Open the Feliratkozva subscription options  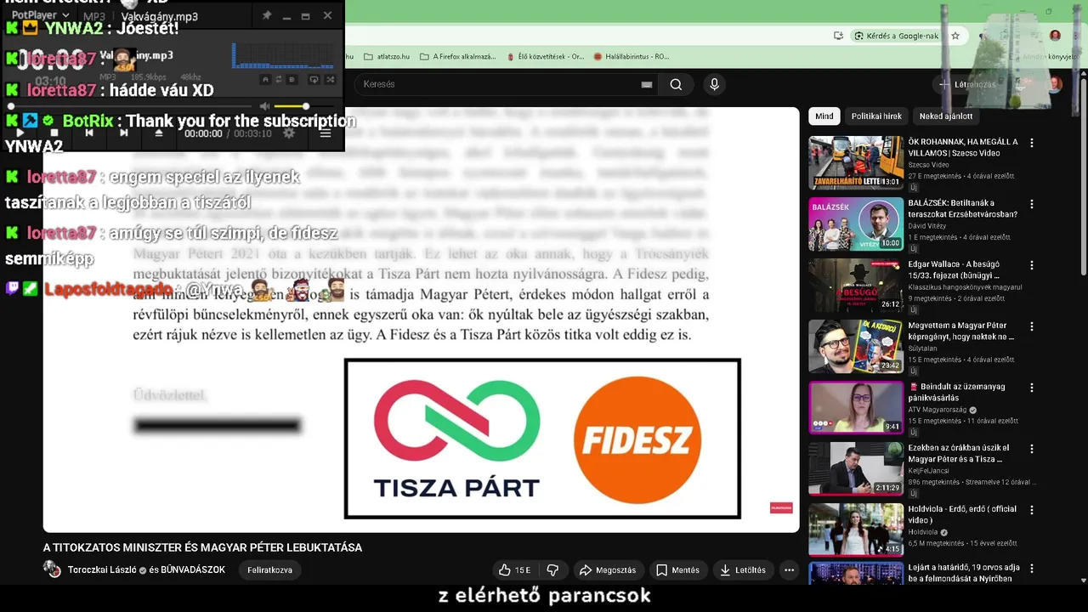pyautogui.click(x=270, y=570)
